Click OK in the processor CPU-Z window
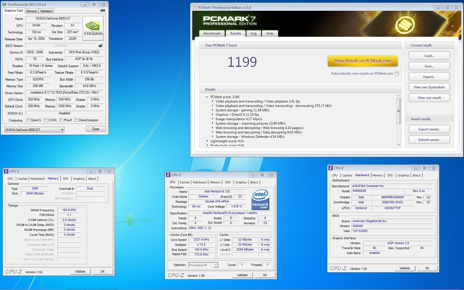Screen dimensions: 464x290 pyautogui.click(x=265, y=275)
